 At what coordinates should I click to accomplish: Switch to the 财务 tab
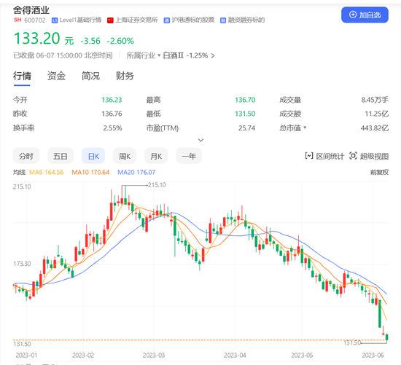tap(125, 76)
